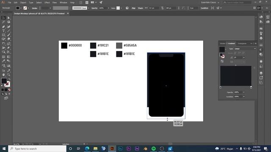Click the Stroke label in control bar

tap(35, 8)
